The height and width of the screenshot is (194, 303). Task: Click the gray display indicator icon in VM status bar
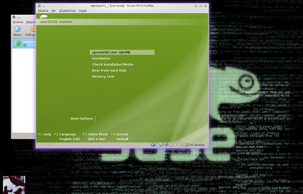click(175, 145)
